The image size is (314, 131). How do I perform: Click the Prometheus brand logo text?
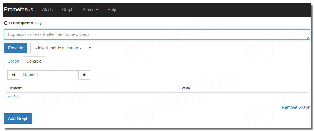pos(19,10)
